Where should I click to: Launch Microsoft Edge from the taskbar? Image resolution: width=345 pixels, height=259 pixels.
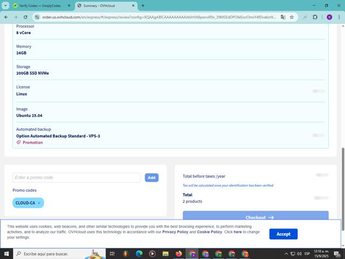(x=139, y=254)
